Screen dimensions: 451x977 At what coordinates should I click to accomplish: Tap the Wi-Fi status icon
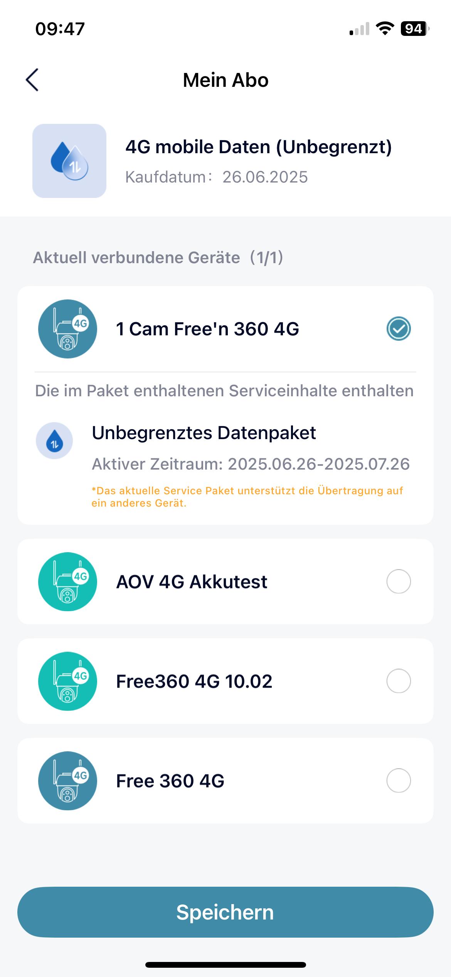[x=385, y=29]
